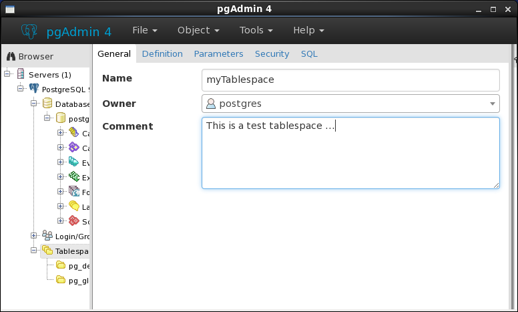The height and width of the screenshot is (312, 518).
Task: Click the yellow Casts node icon
Action: click(73, 132)
